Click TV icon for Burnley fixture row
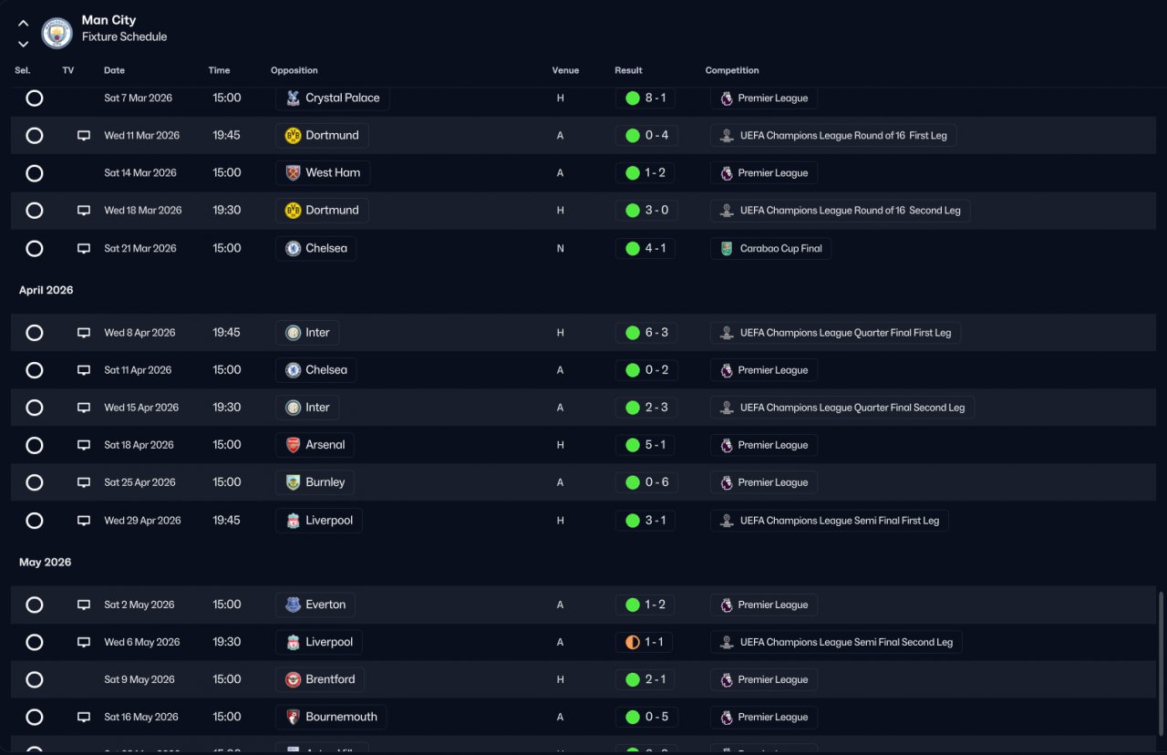Image resolution: width=1167 pixels, height=755 pixels. click(x=84, y=483)
